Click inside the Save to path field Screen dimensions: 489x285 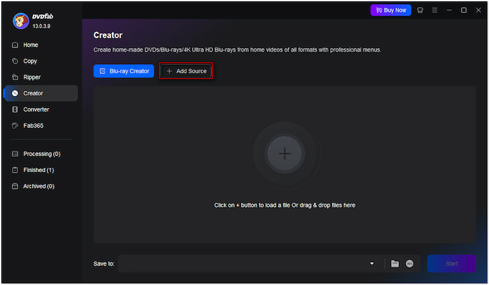(243, 263)
